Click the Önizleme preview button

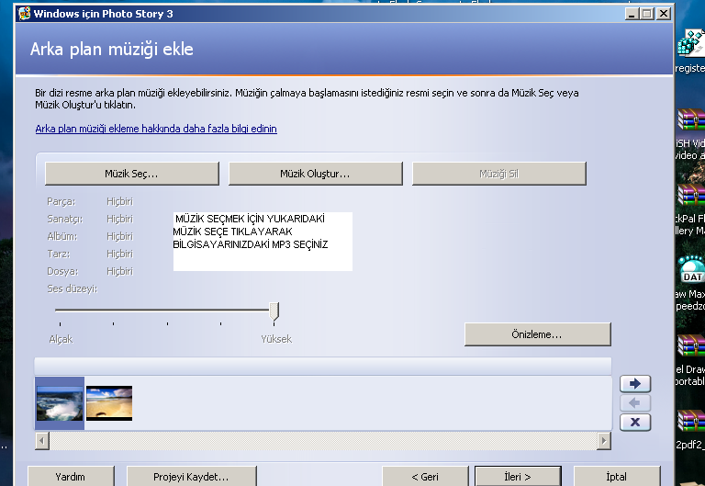point(537,334)
